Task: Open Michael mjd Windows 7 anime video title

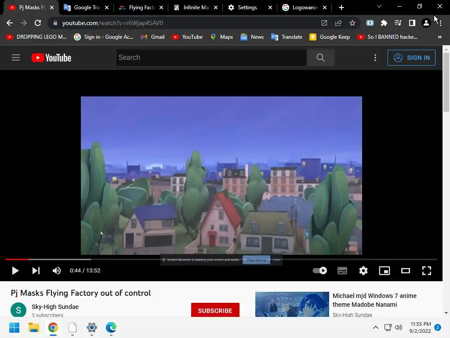Action: [374, 300]
